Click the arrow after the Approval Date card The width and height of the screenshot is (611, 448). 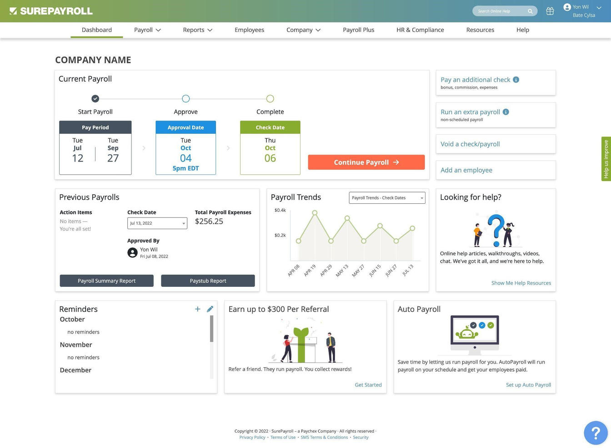pyautogui.click(x=228, y=148)
